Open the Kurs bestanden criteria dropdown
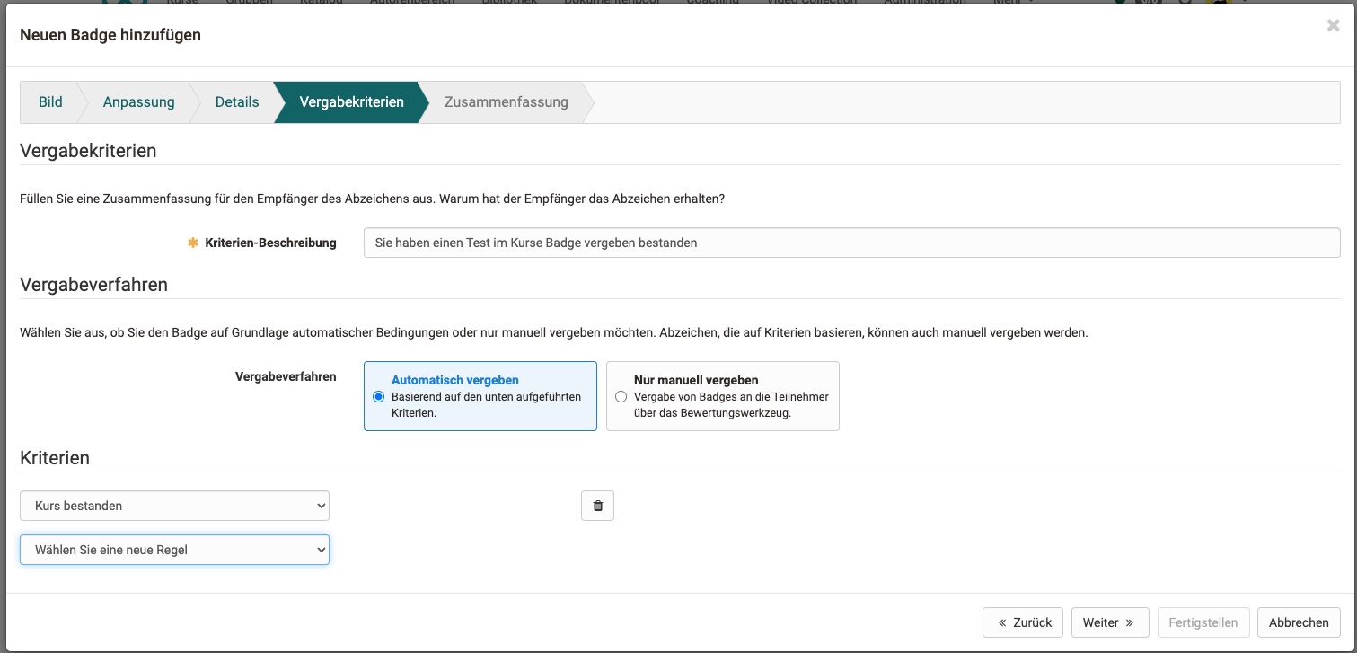The width and height of the screenshot is (1357, 653). tap(174, 506)
